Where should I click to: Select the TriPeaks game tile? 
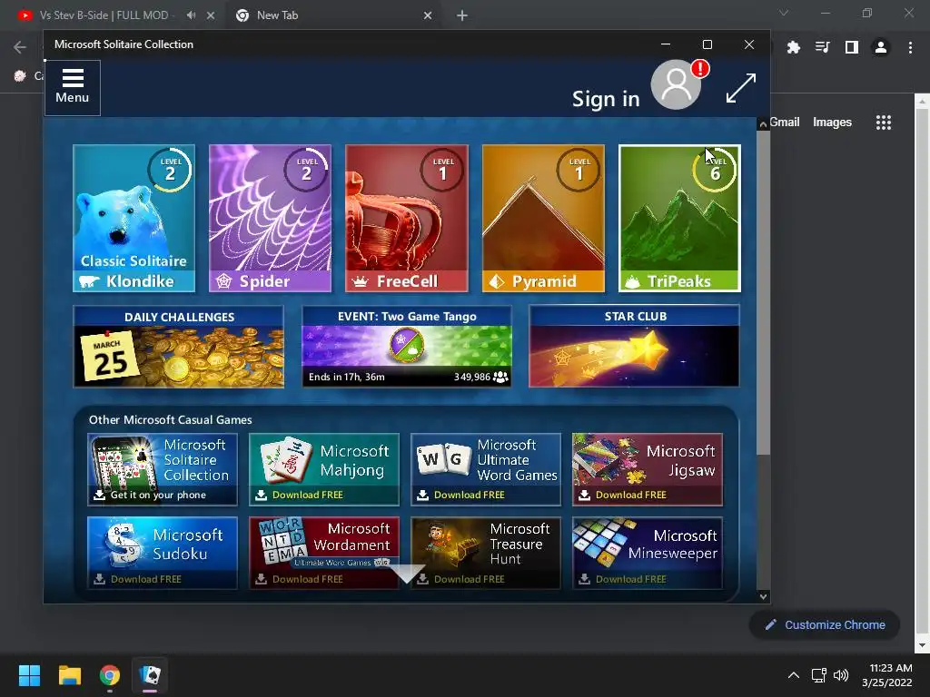679,218
